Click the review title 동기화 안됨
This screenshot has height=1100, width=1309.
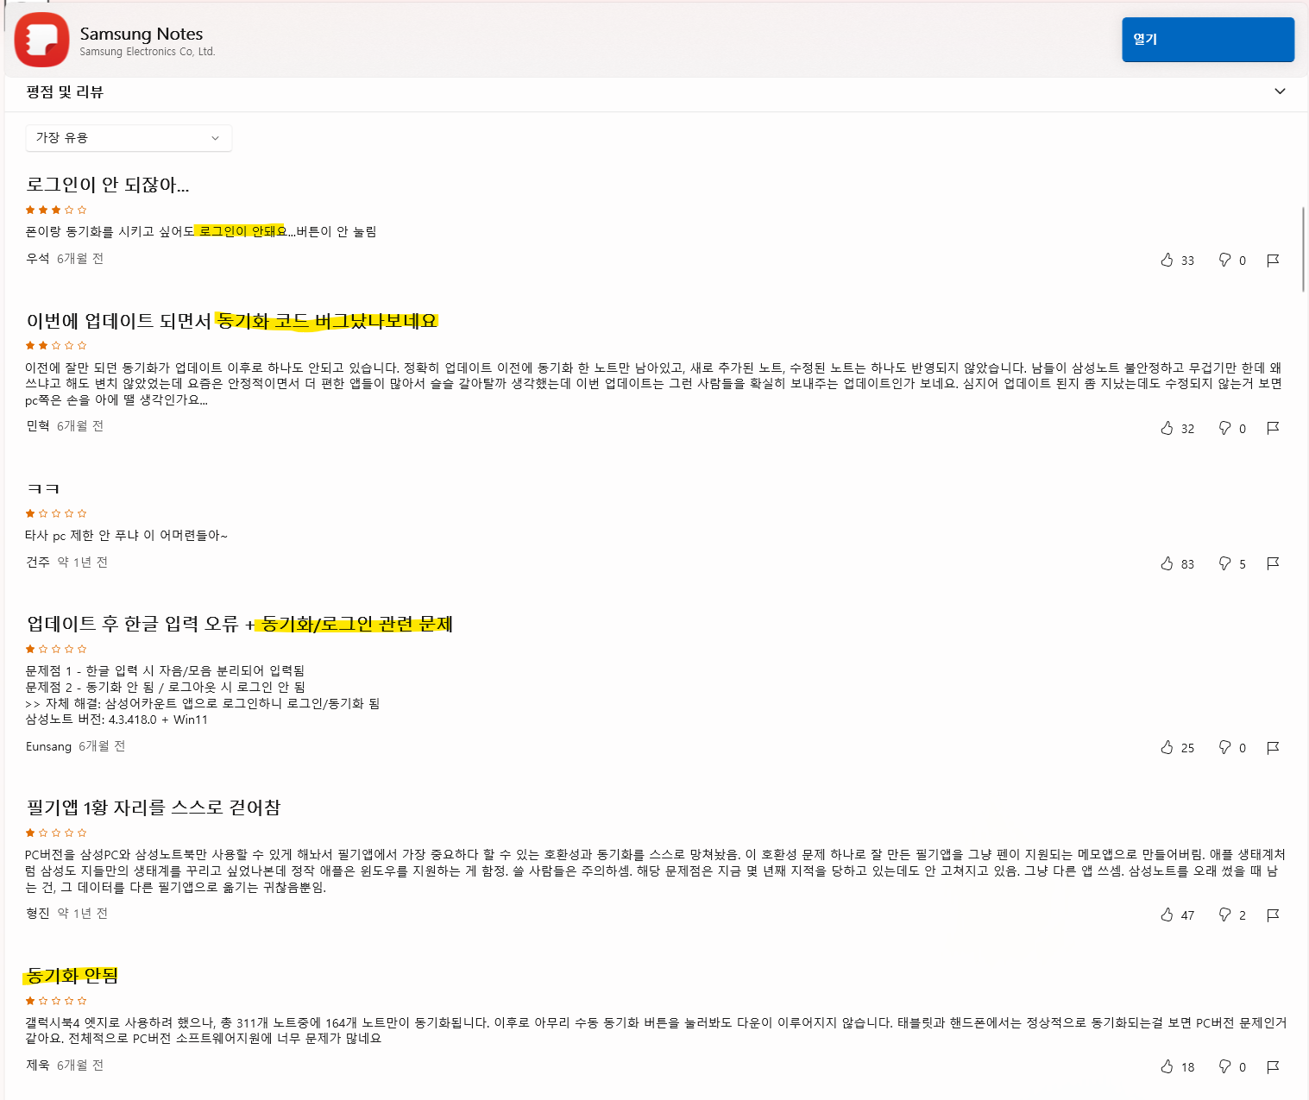point(72,976)
